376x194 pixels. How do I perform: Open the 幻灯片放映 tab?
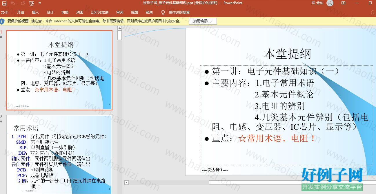[x=100, y=12]
